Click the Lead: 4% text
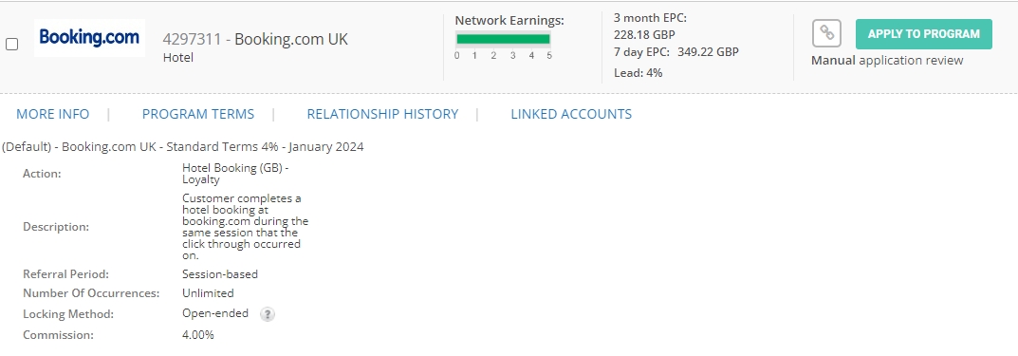The height and width of the screenshot is (356, 1018). [x=639, y=73]
